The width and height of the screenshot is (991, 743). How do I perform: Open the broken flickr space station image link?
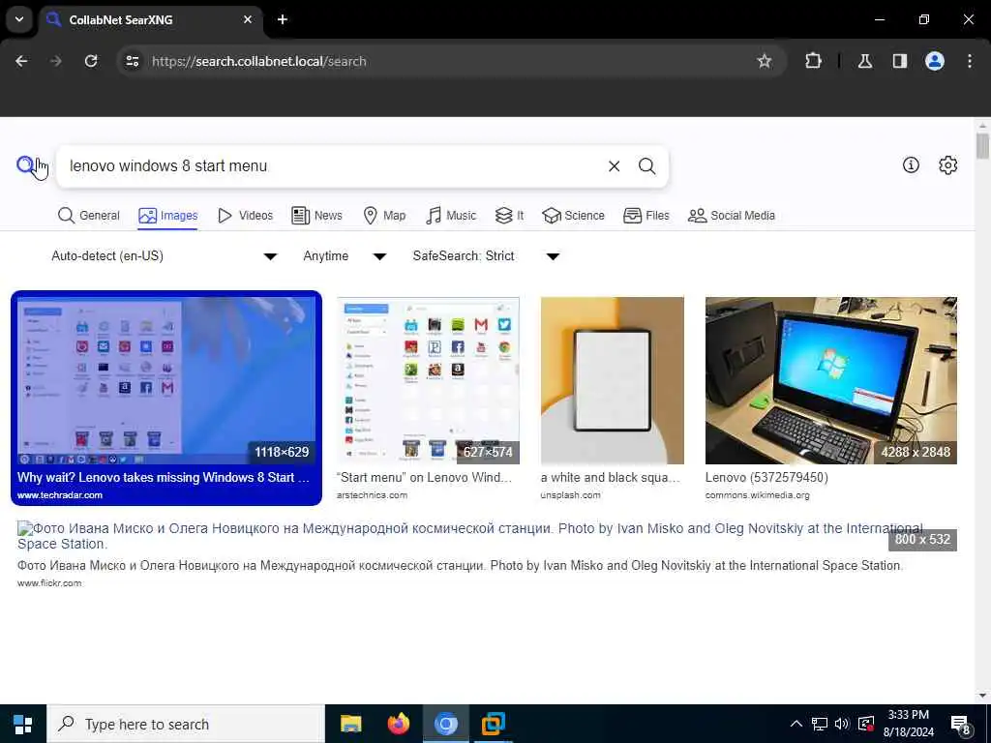point(469,536)
